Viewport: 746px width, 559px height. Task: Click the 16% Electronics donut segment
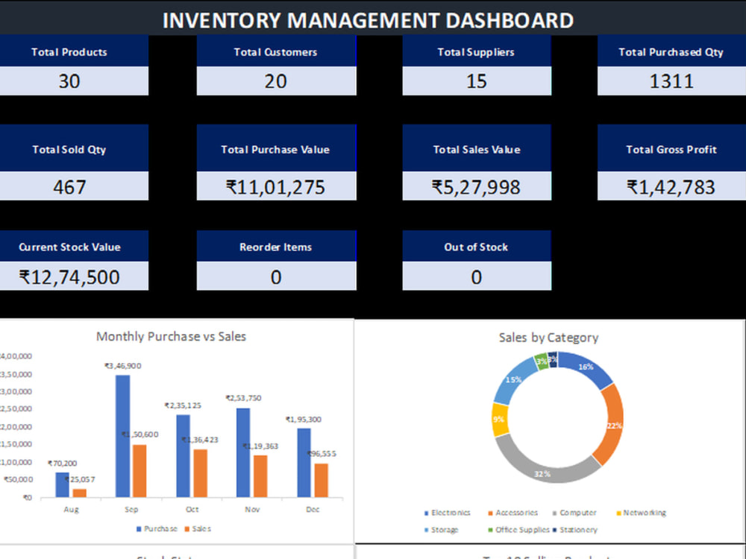pyautogui.click(x=586, y=368)
